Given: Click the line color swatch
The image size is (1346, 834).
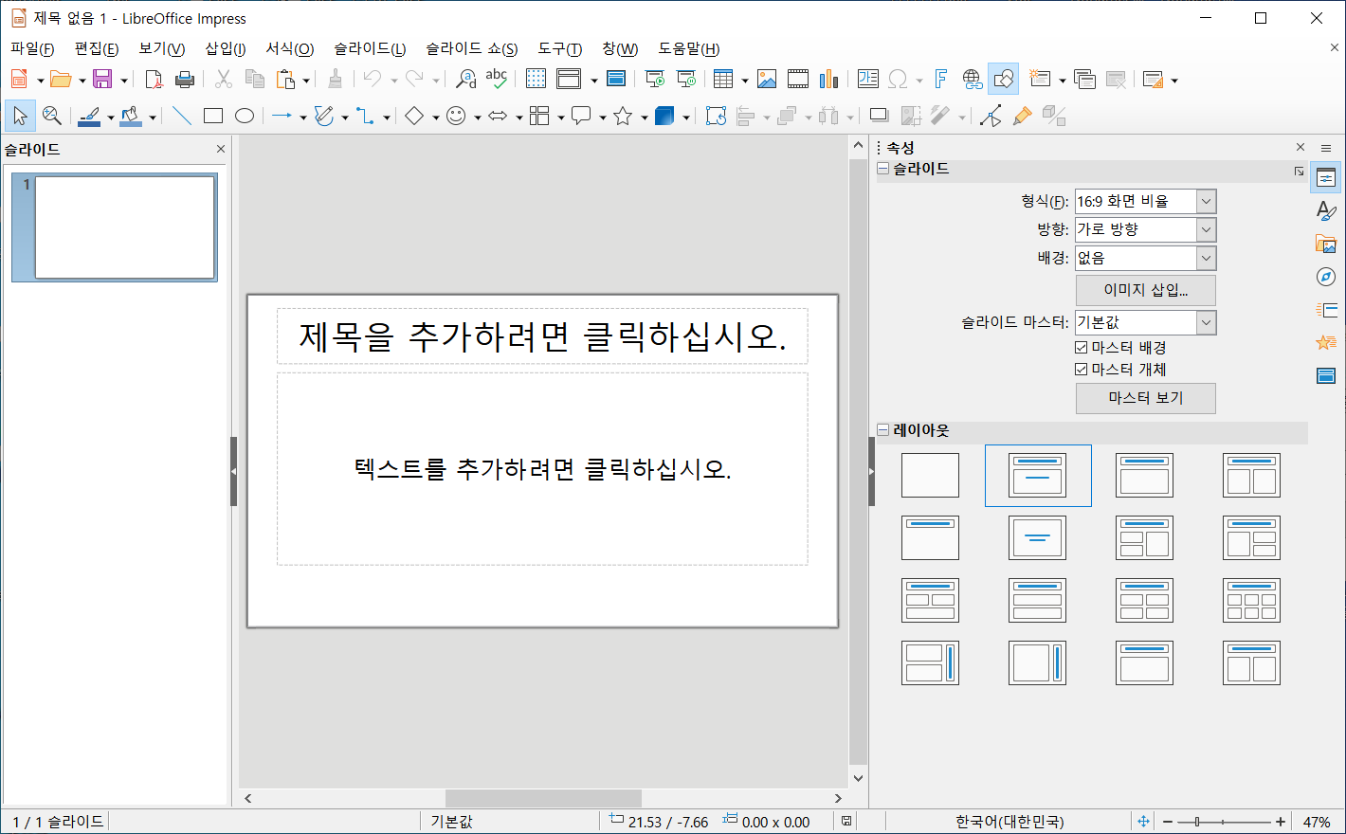Looking at the screenshot, I should pyautogui.click(x=89, y=117).
